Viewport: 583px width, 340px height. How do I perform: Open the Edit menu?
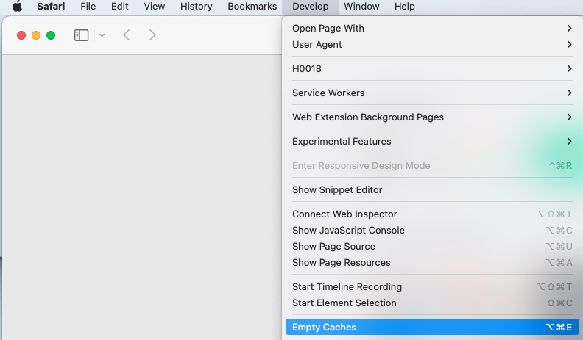120,7
